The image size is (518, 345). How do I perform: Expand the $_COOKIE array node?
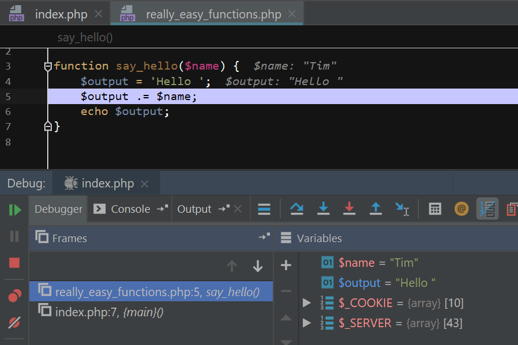[x=307, y=303]
